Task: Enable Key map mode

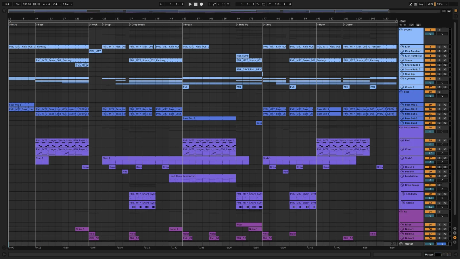Action: click(x=421, y=4)
